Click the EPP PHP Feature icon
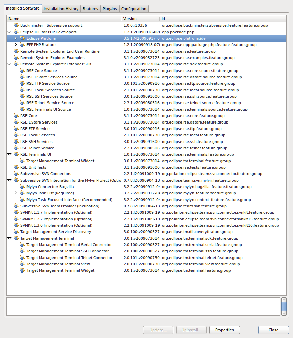Image resolution: width=293 pixels, height=338 pixels. coord(22,45)
